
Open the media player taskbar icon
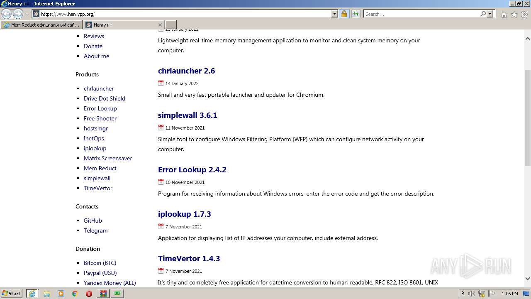pyautogui.click(x=61, y=294)
